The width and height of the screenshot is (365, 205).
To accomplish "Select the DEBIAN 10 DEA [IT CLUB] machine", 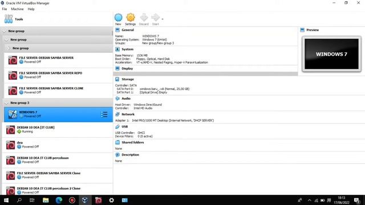I will pyautogui.click(x=58, y=130).
